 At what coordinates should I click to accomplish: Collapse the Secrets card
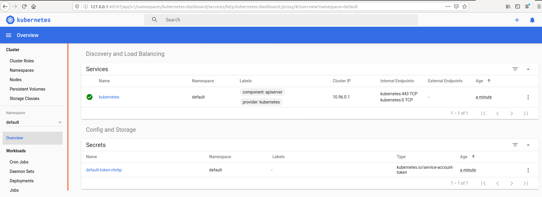tap(528, 145)
